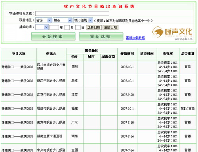
Task: Open the 播放时间 dropdown
Action: (42, 27)
